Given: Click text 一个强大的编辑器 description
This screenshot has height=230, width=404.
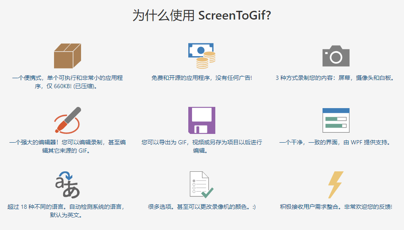Looking at the screenshot, I should (x=67, y=146).
